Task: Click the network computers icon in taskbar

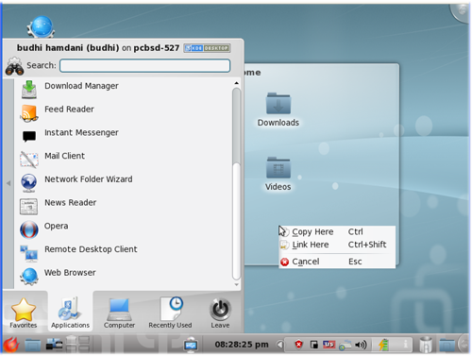Action: [x=54, y=345]
